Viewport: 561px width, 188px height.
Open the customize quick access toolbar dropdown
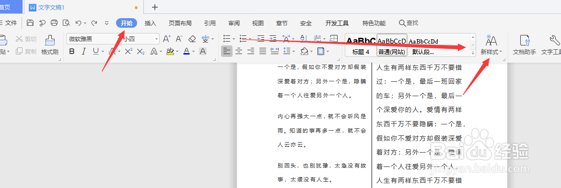click(106, 23)
